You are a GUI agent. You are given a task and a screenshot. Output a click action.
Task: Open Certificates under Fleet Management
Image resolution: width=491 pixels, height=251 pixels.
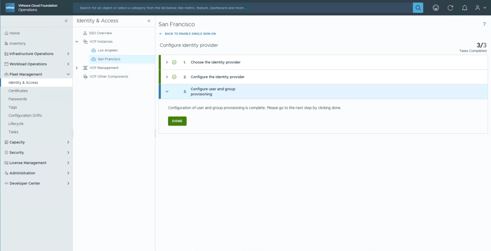point(18,91)
